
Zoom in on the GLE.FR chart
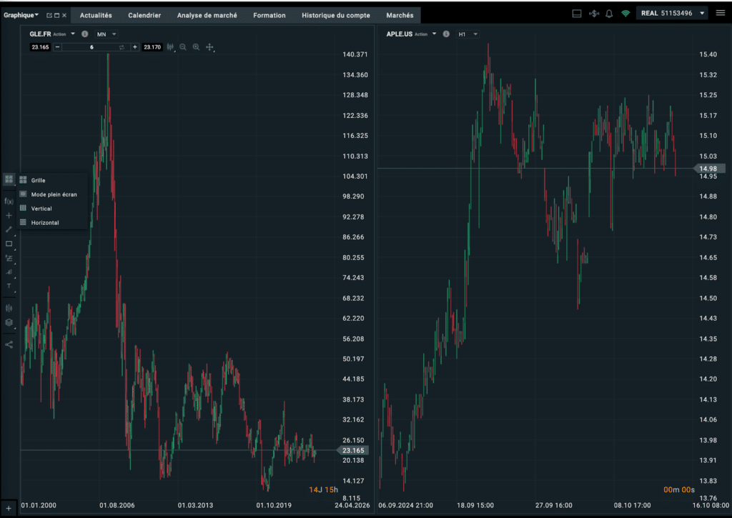point(196,47)
